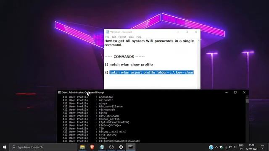Screen dimensions: 269x151
Task: Open network status tray icon
Action: [x=226, y=147]
